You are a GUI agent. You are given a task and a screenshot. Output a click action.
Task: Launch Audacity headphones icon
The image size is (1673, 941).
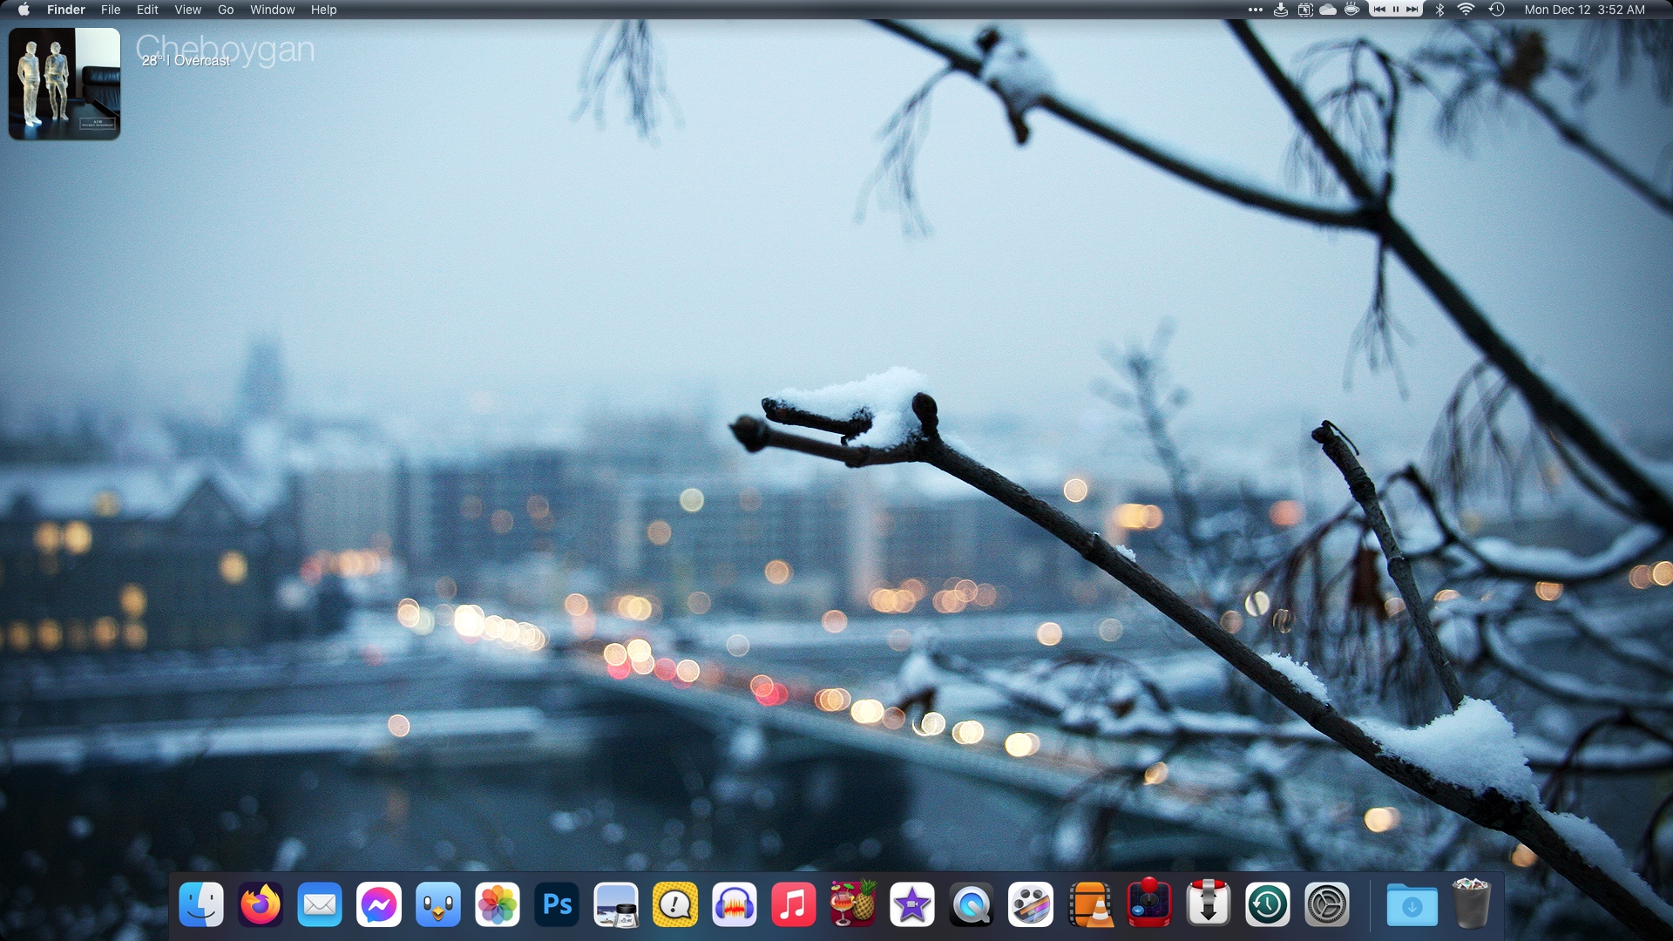tap(735, 905)
